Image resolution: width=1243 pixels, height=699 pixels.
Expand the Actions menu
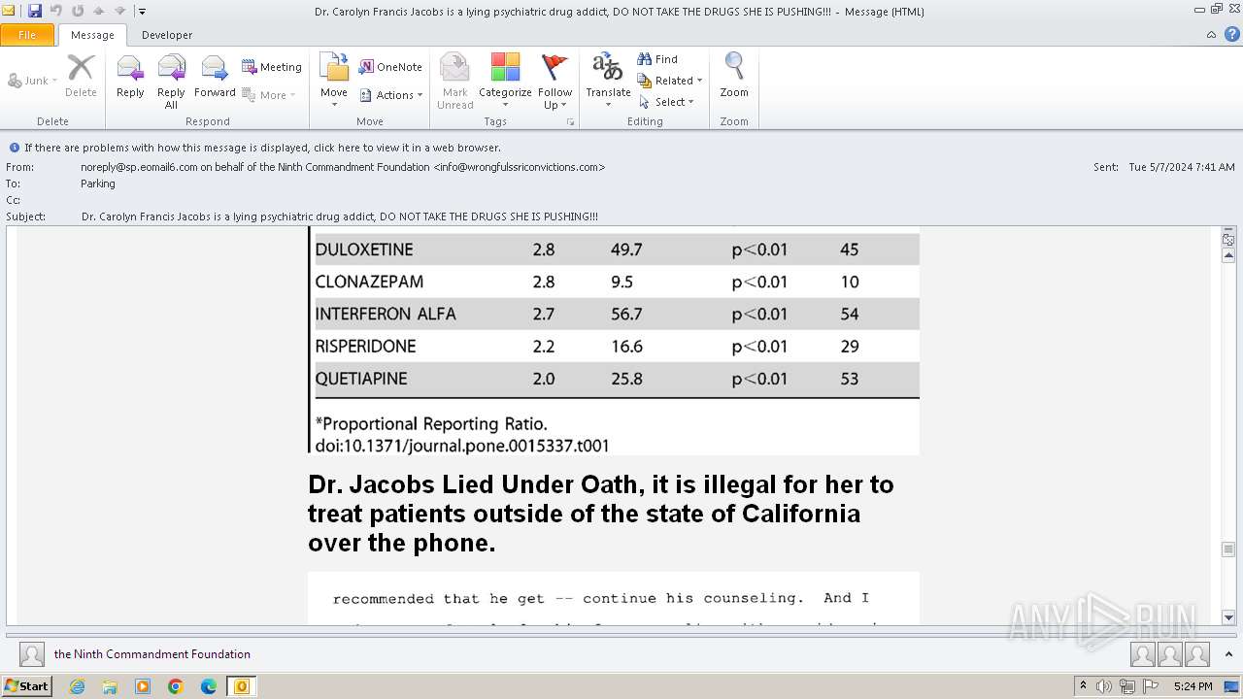pos(390,95)
